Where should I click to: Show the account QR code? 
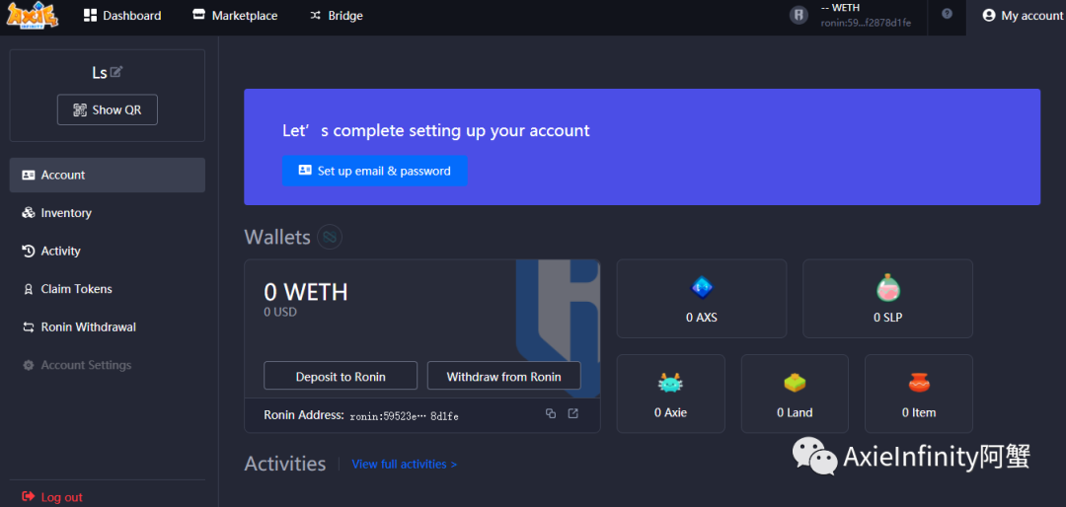coord(108,110)
